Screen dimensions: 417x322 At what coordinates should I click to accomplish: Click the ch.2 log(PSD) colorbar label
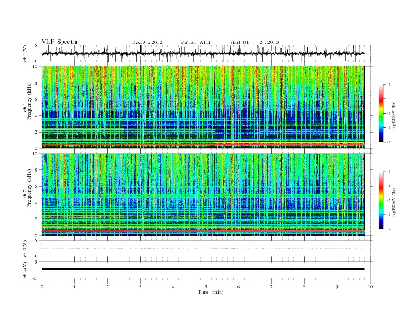(394, 202)
